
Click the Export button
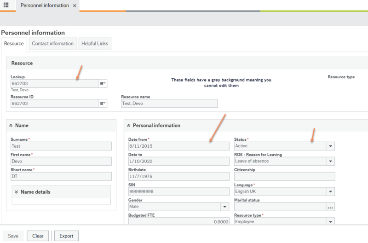click(x=66, y=236)
